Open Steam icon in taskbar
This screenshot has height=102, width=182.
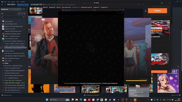pyautogui.click(x=110, y=100)
